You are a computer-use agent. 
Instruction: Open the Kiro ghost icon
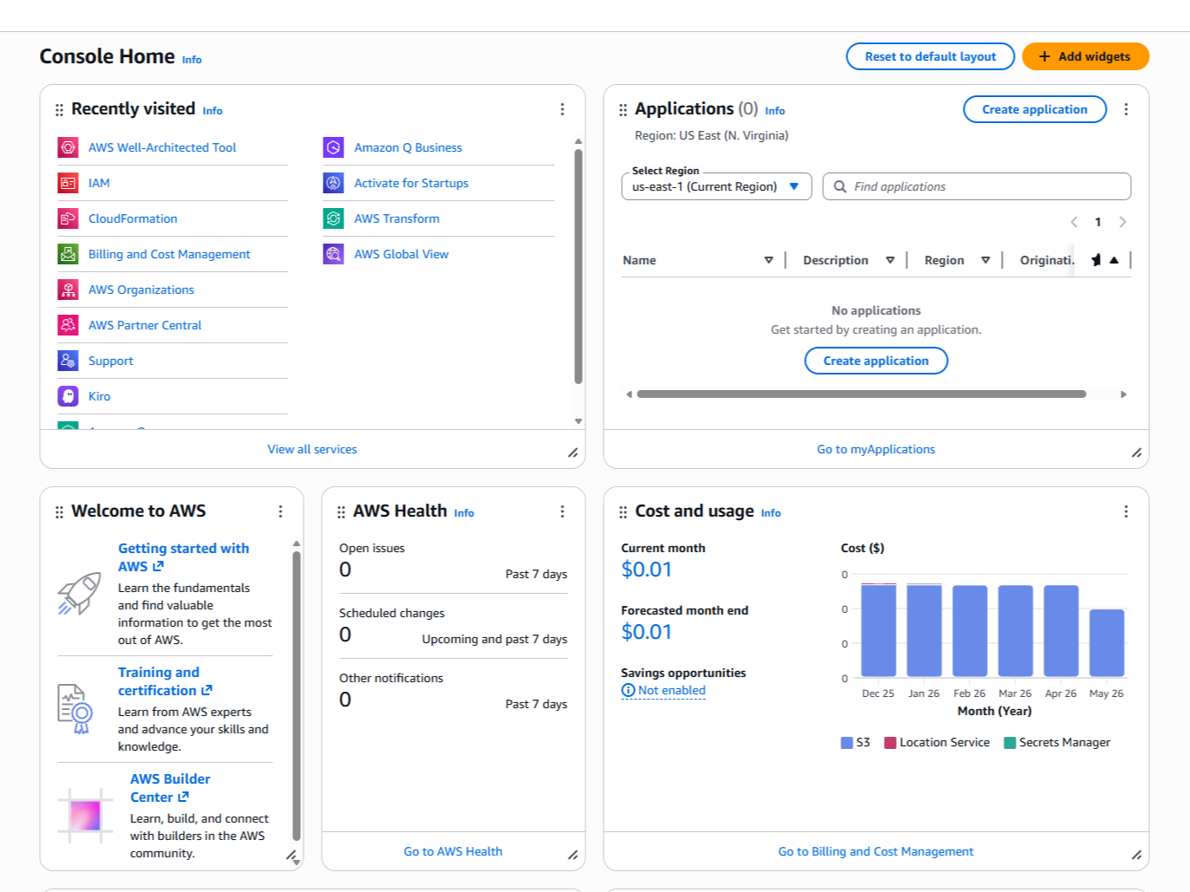[68, 396]
